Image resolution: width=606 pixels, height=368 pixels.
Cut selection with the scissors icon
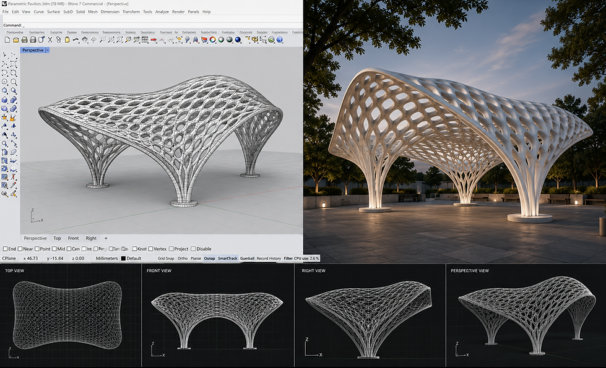(50, 40)
